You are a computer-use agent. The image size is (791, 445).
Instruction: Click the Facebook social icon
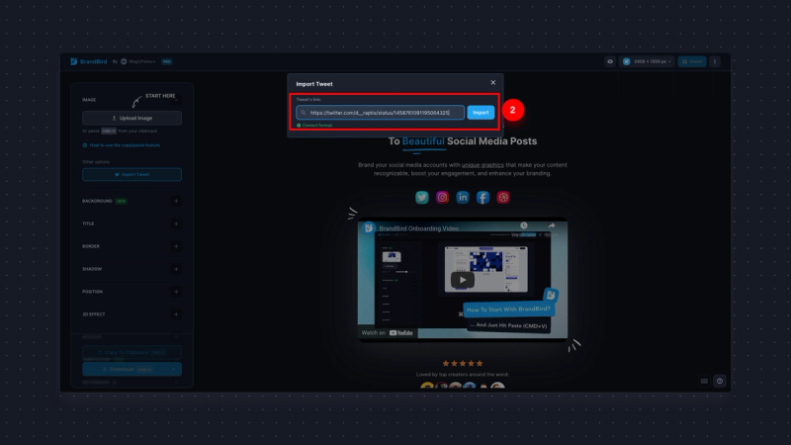point(483,197)
